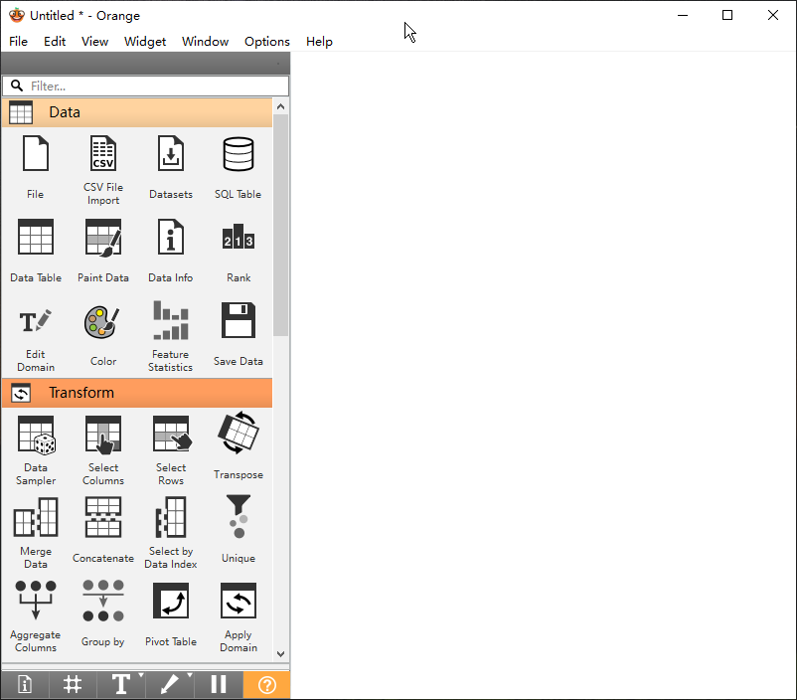Collapse the Data category header

(137, 112)
